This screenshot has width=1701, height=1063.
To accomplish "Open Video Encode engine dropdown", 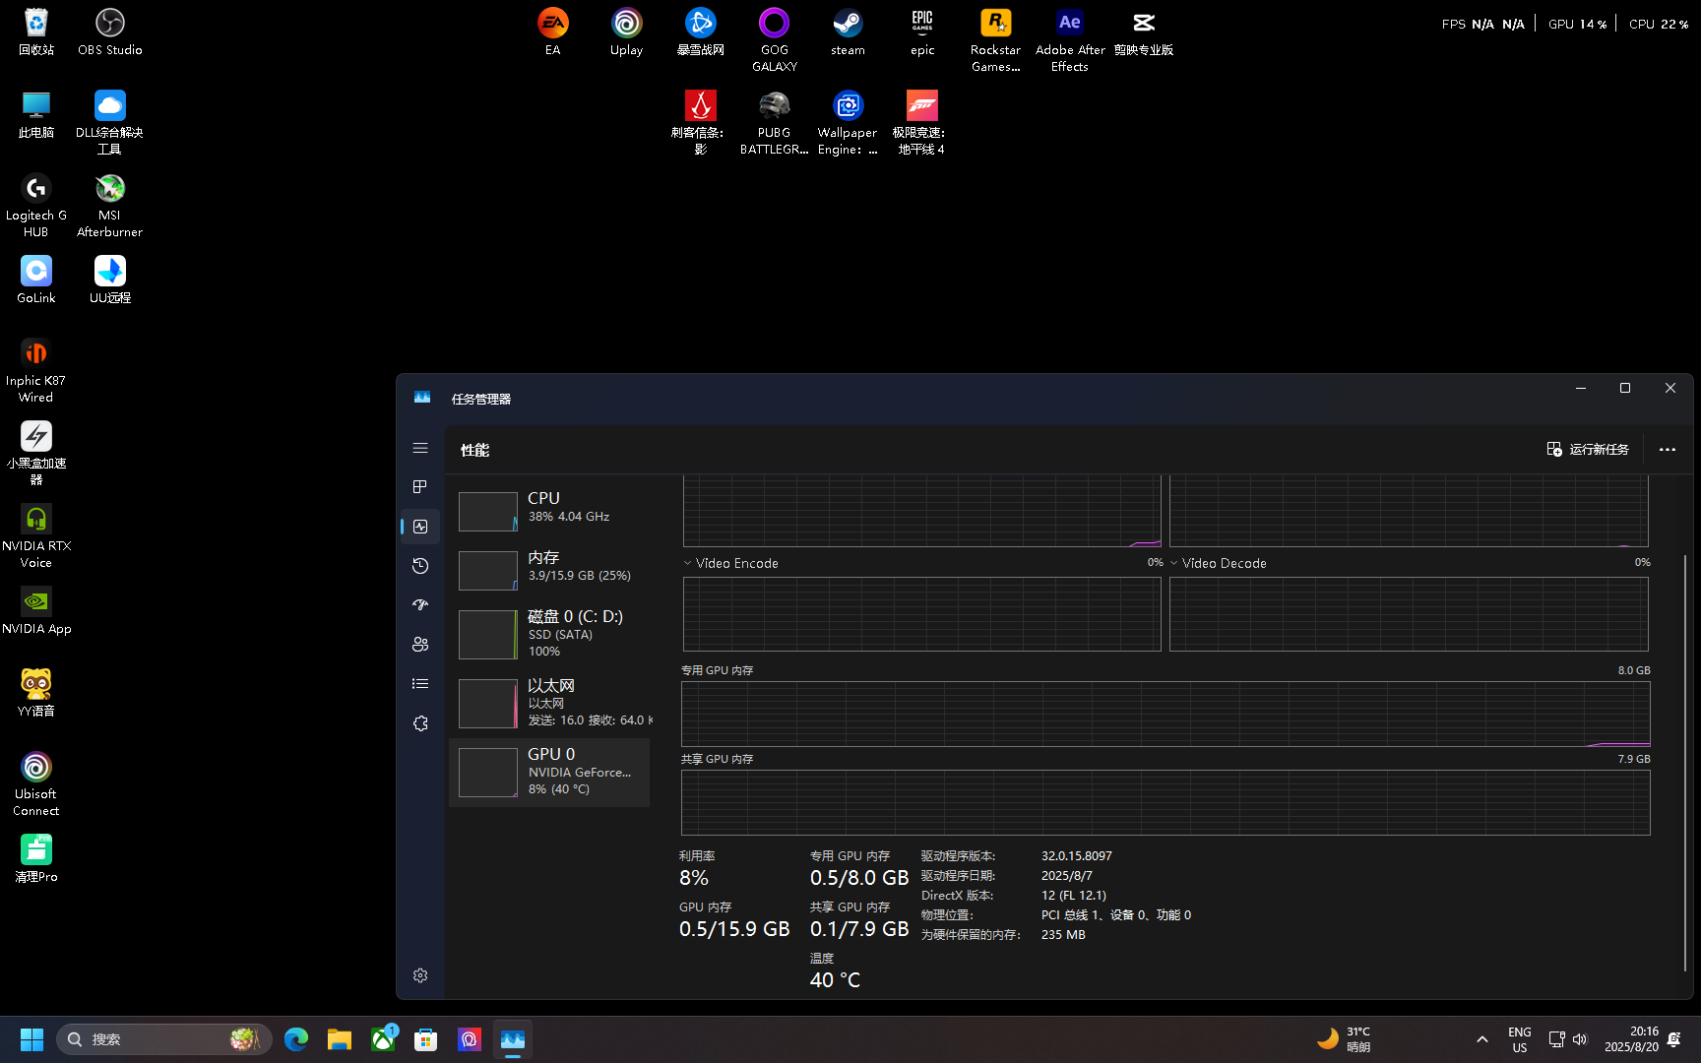I will [730, 563].
